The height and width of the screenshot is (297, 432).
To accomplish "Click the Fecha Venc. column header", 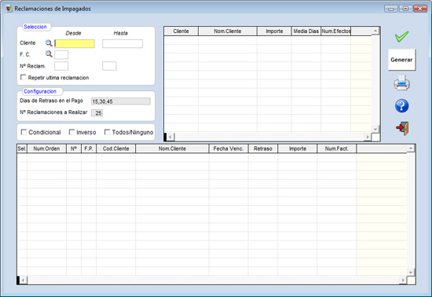I will coord(229,148).
